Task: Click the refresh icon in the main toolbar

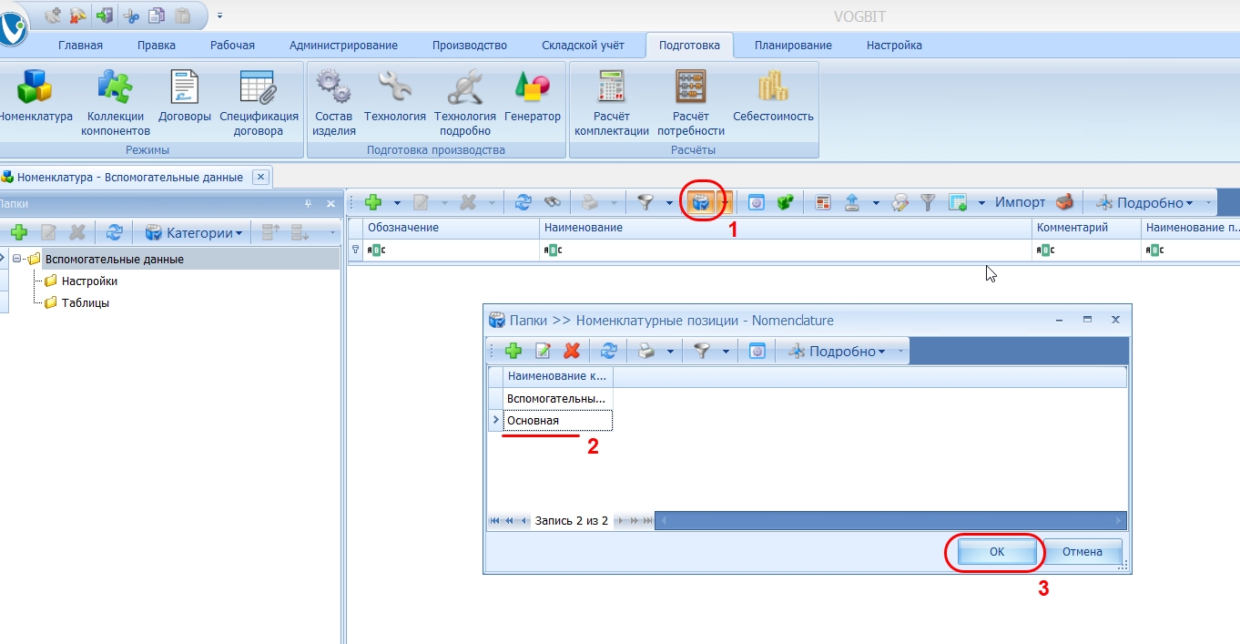Action: pyautogui.click(x=523, y=202)
